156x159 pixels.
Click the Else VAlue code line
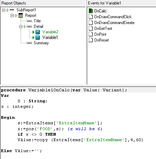point(21,151)
